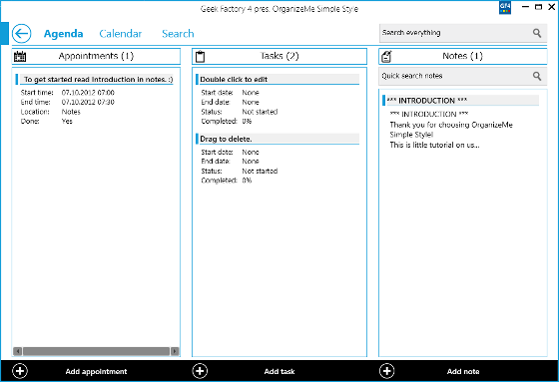Click the plus icon for Add task
The width and height of the screenshot is (559, 382).
(x=200, y=371)
